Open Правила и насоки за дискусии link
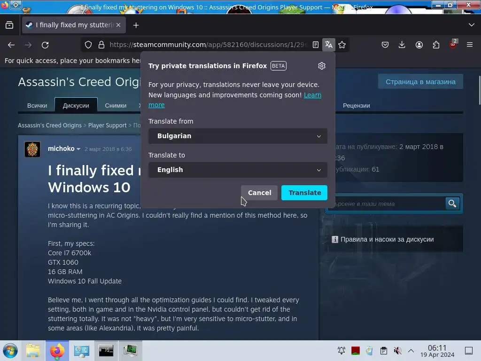This screenshot has width=481, height=361. 387,239
